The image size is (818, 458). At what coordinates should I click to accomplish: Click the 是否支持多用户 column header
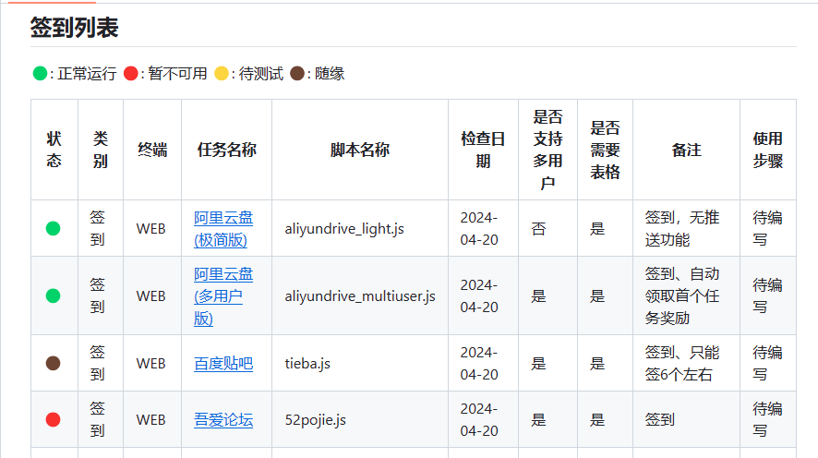coord(547,150)
